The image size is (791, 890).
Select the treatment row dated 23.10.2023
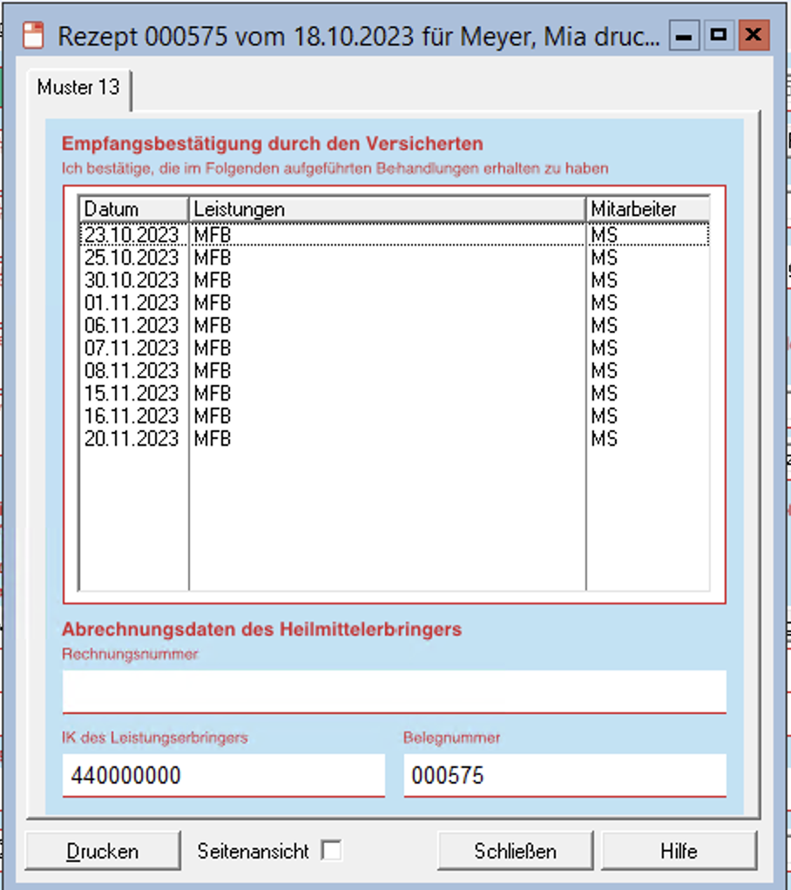pyautogui.click(x=261, y=235)
